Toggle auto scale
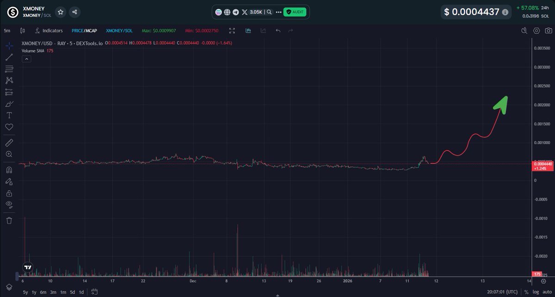The height and width of the screenshot is (297, 555). pyautogui.click(x=546, y=292)
